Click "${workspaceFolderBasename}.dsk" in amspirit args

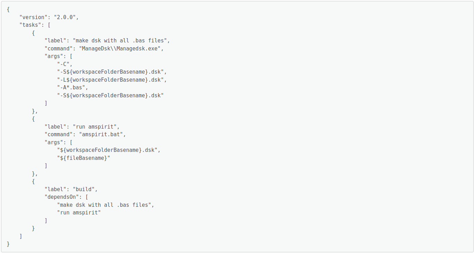108,150
